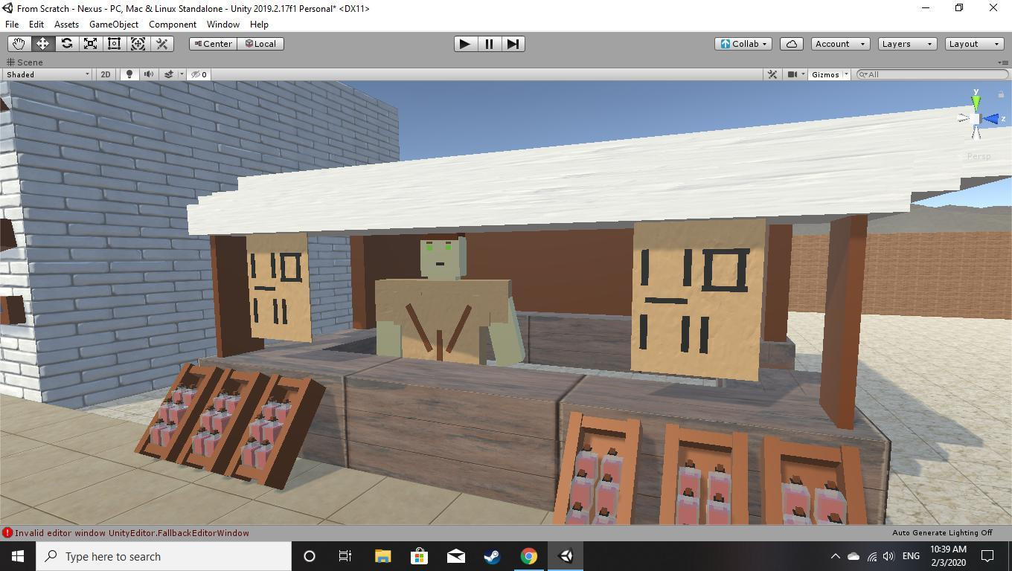Open custom editor tools in main toolbar
This screenshot has height=571, width=1012.
161,44
